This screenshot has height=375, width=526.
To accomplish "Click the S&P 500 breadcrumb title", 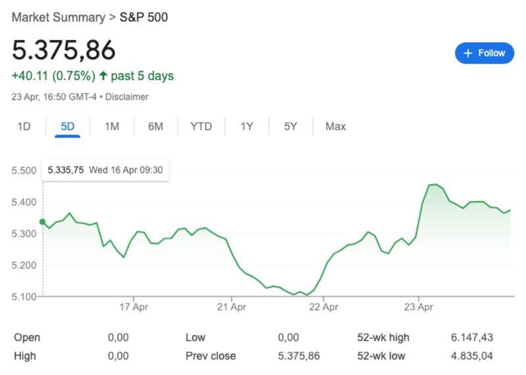I will coord(143,17).
